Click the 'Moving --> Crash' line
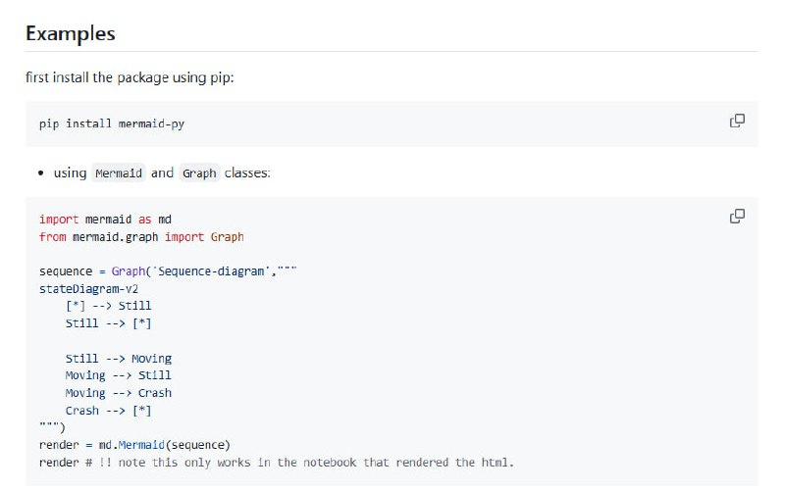The height and width of the screenshot is (491, 785). coord(118,393)
